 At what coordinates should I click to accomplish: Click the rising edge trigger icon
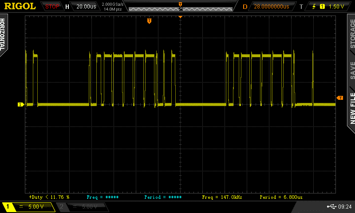[x=314, y=7]
